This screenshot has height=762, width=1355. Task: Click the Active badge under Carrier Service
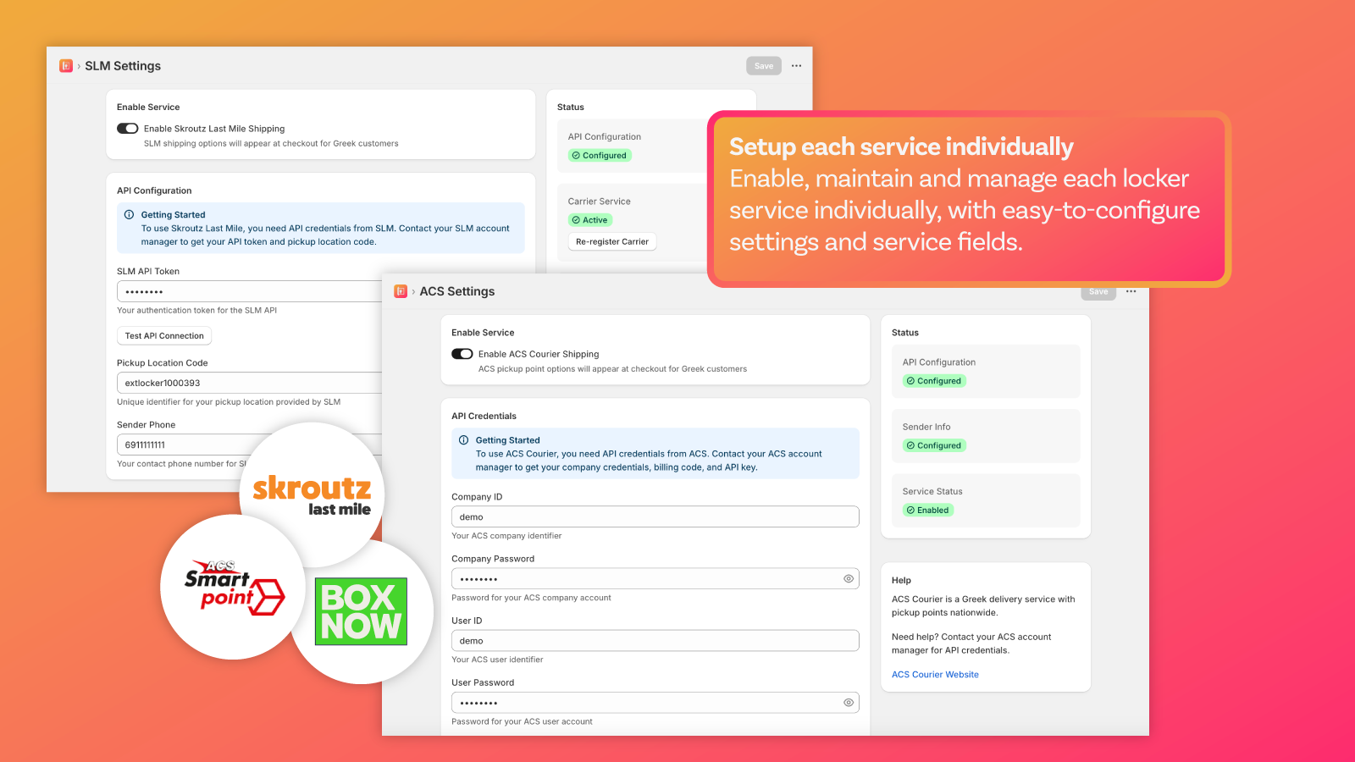point(590,220)
